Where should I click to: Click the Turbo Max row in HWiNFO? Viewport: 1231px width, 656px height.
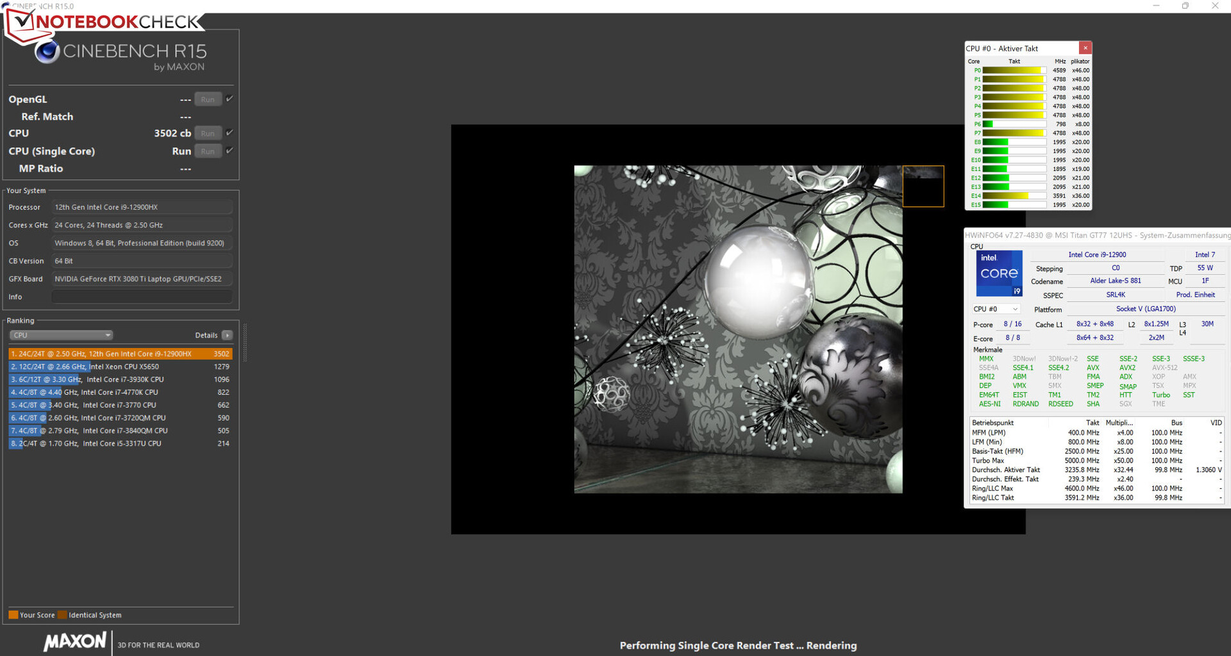pos(1096,461)
